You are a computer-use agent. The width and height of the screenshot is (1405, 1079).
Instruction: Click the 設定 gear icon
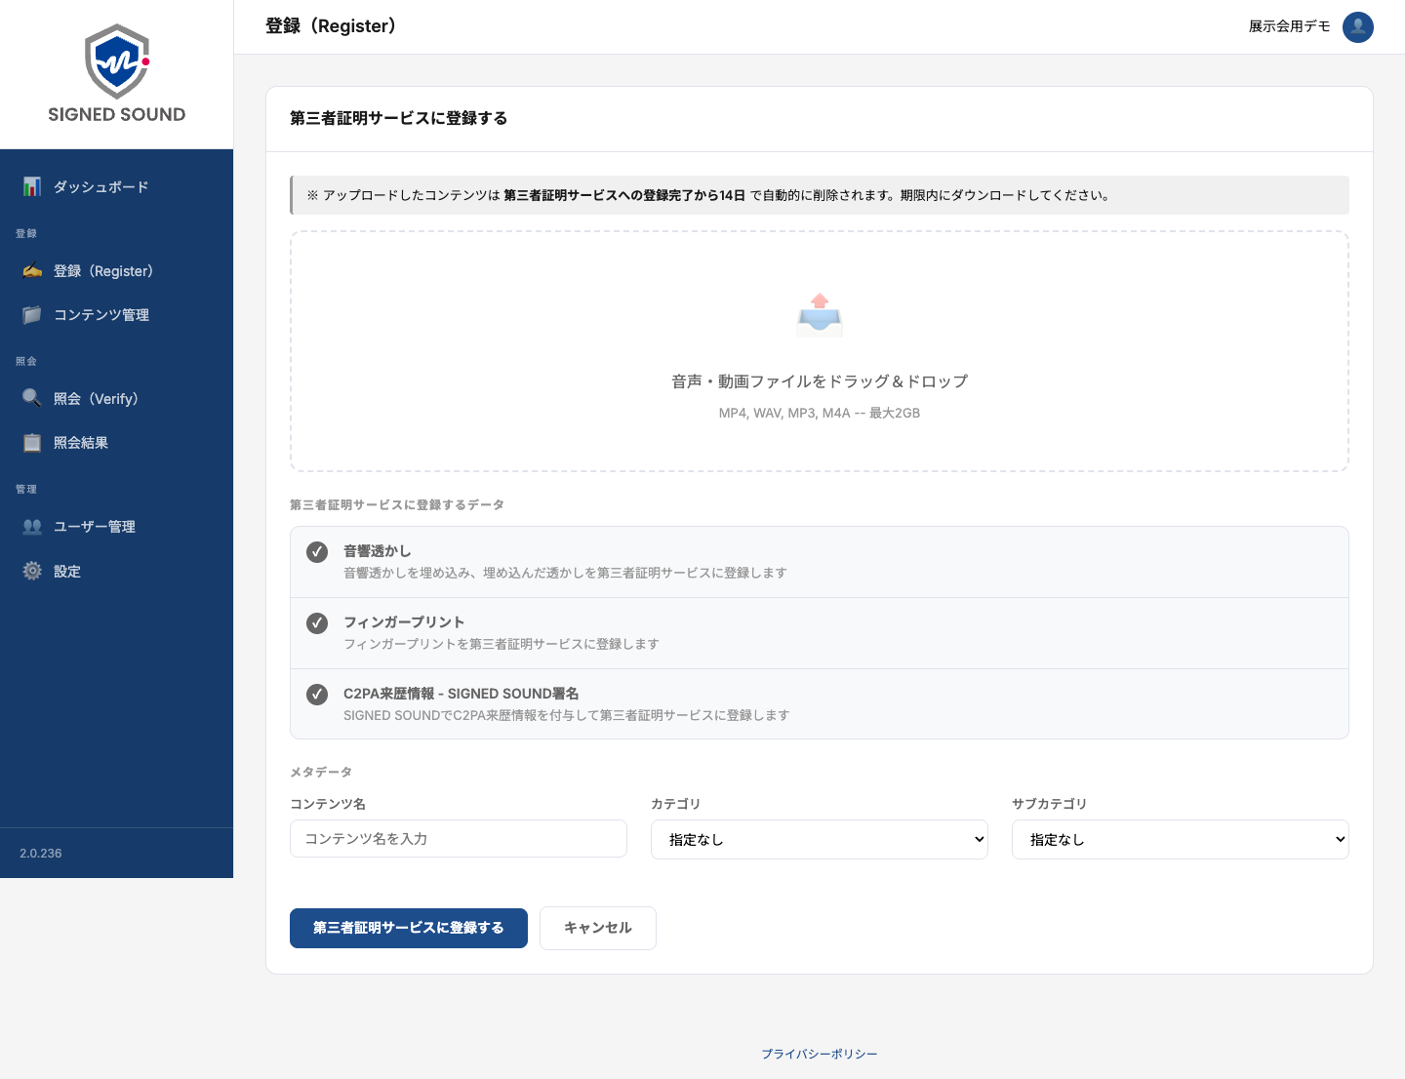tap(32, 571)
